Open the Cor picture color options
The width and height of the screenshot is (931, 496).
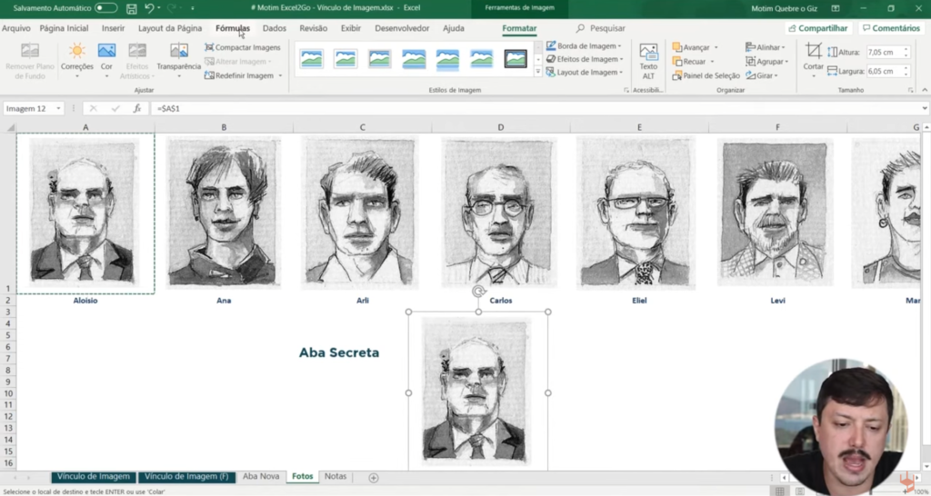(x=106, y=61)
